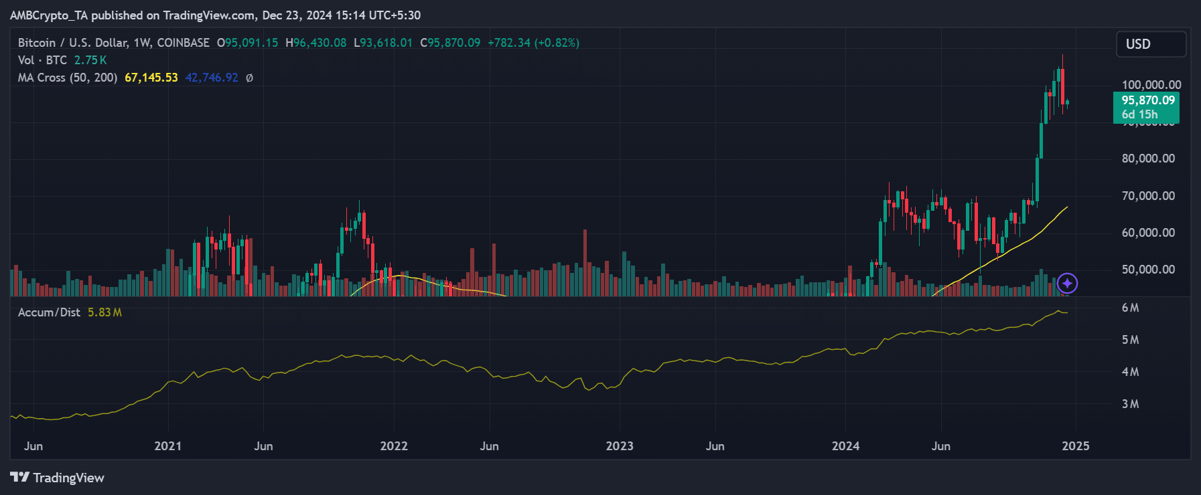Click 2025 on the time axis
Viewport: 1201px width, 495px height.
pos(1075,446)
